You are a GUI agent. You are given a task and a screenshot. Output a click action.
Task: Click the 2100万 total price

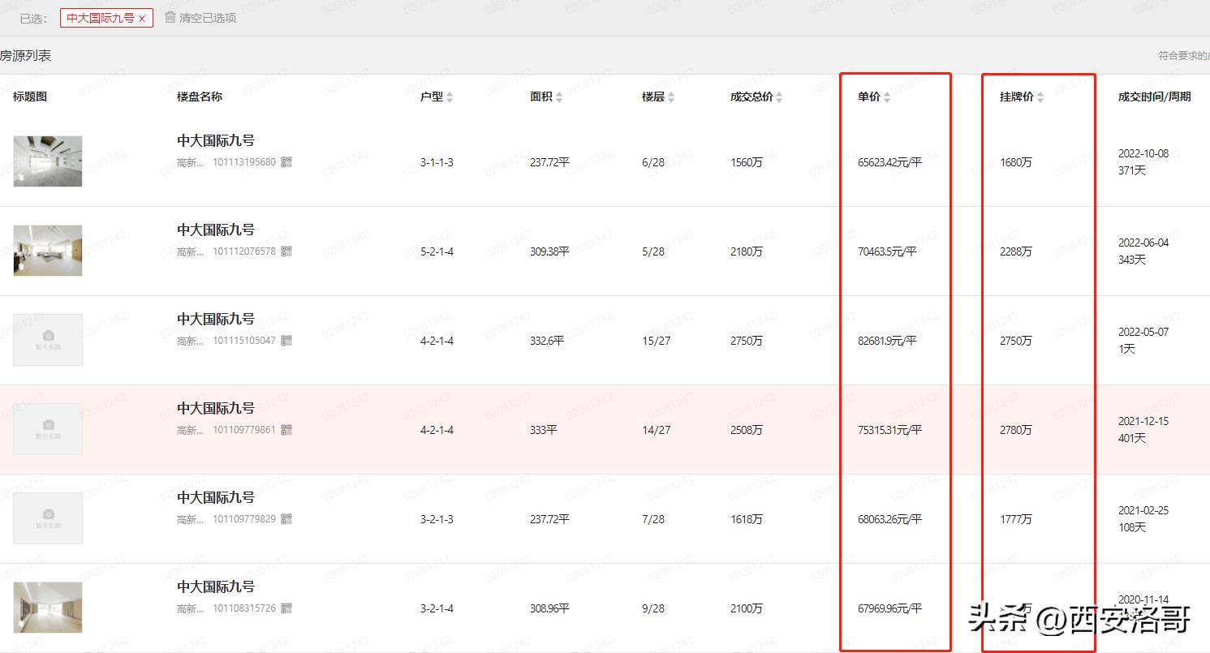tap(747, 608)
